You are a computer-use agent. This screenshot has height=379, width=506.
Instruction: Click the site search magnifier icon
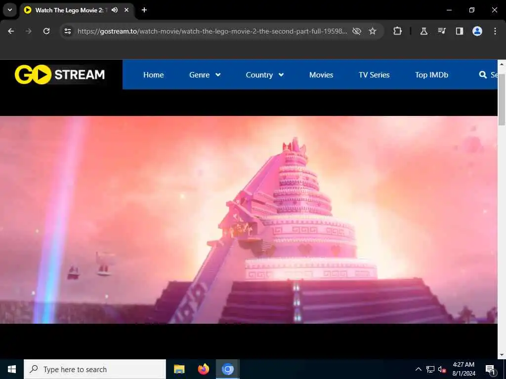point(483,75)
